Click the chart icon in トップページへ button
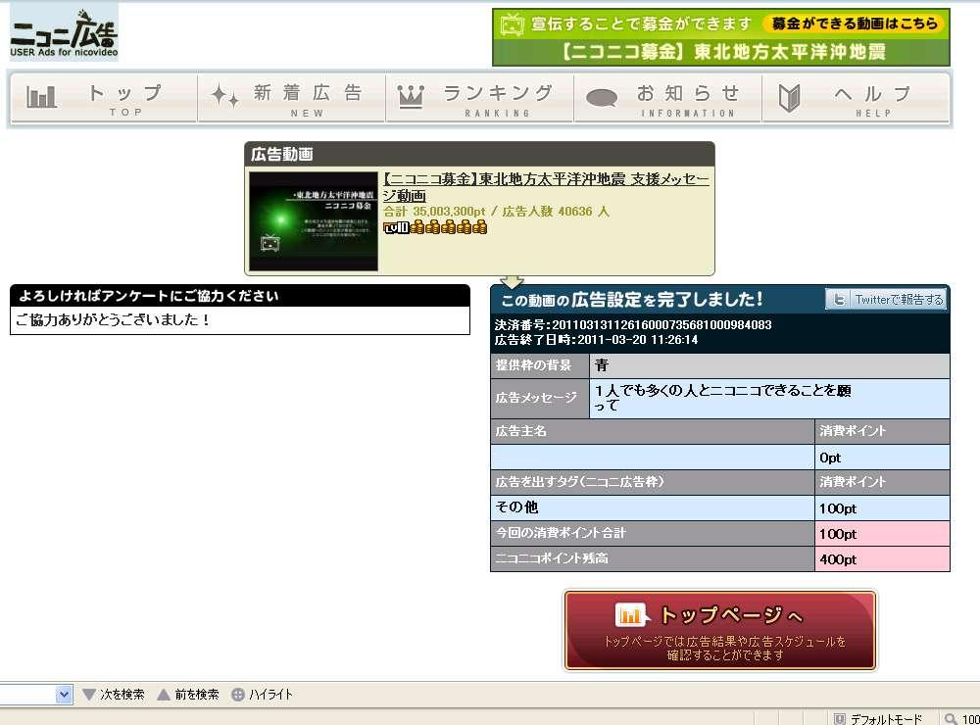 point(630,615)
